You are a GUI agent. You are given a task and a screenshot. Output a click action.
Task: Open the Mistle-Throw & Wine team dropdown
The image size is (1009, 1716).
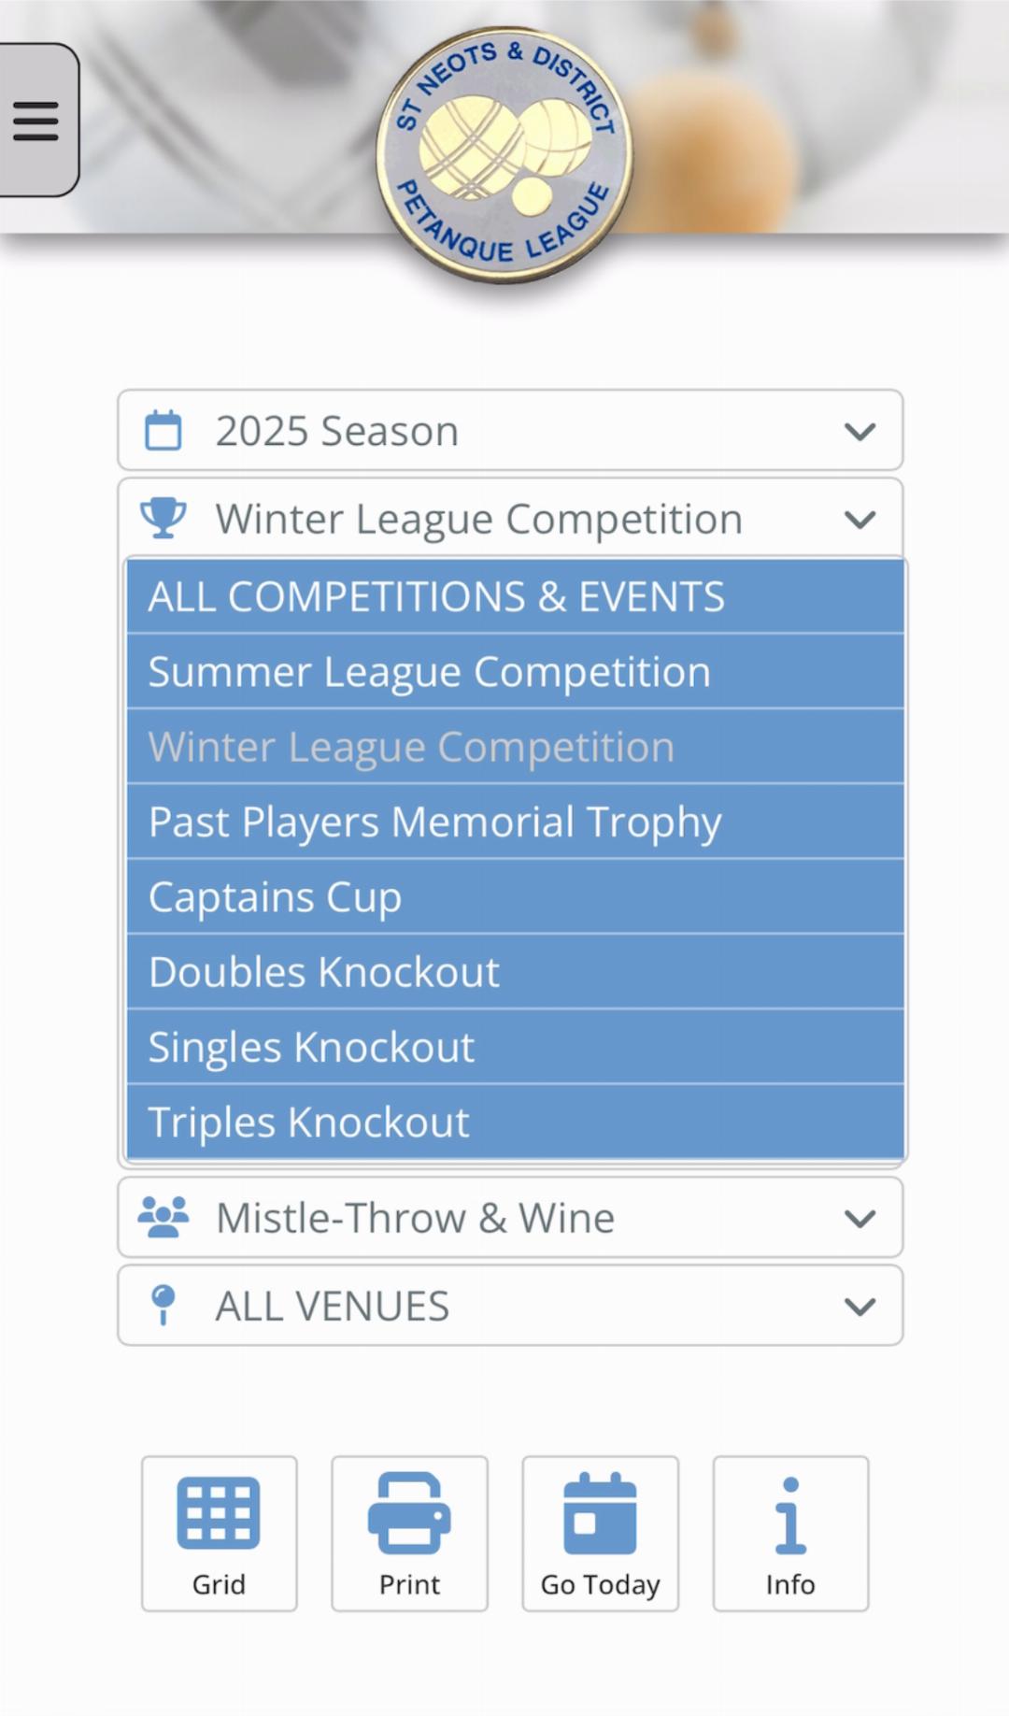tap(860, 1219)
